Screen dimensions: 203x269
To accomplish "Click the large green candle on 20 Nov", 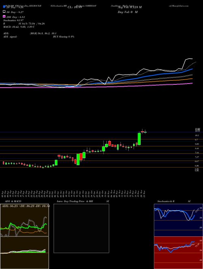I will [139, 139].
